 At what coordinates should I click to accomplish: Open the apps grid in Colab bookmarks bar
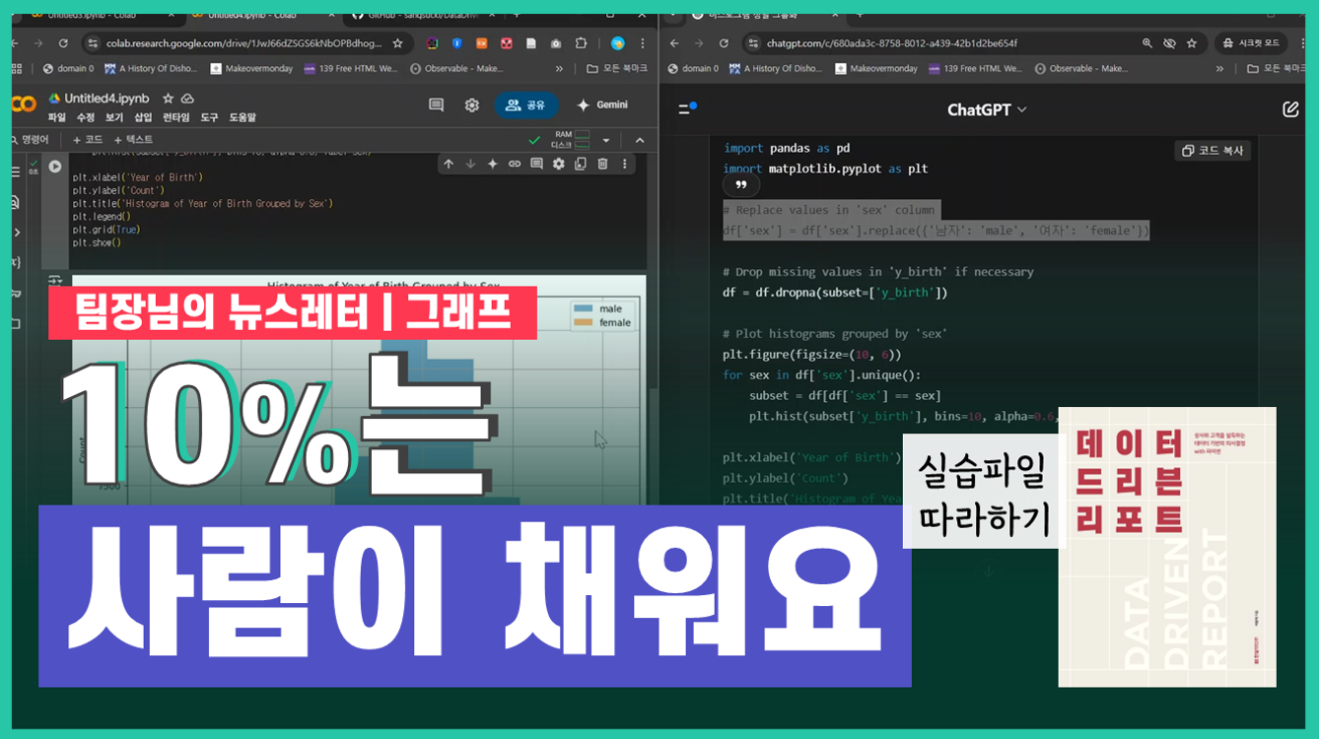point(17,69)
